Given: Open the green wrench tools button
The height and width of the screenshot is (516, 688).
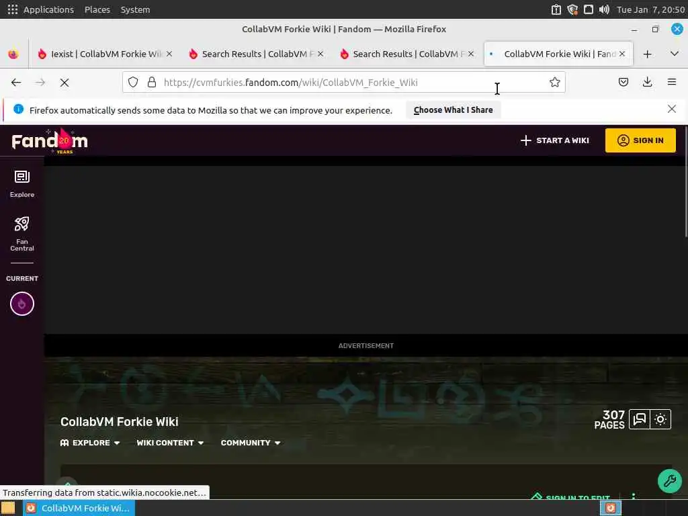Looking at the screenshot, I should coord(670,481).
